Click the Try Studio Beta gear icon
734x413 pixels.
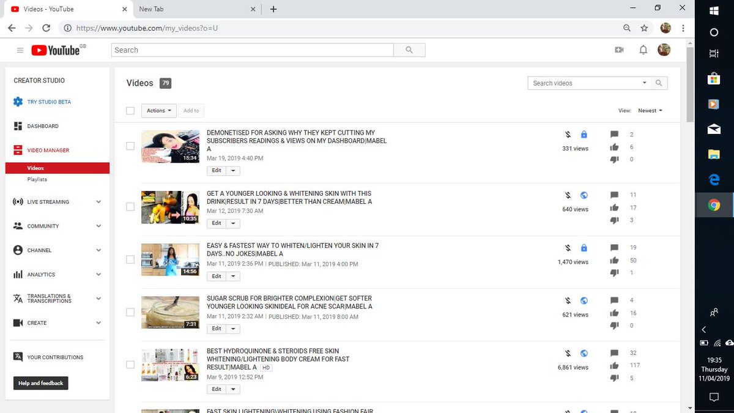coord(18,102)
